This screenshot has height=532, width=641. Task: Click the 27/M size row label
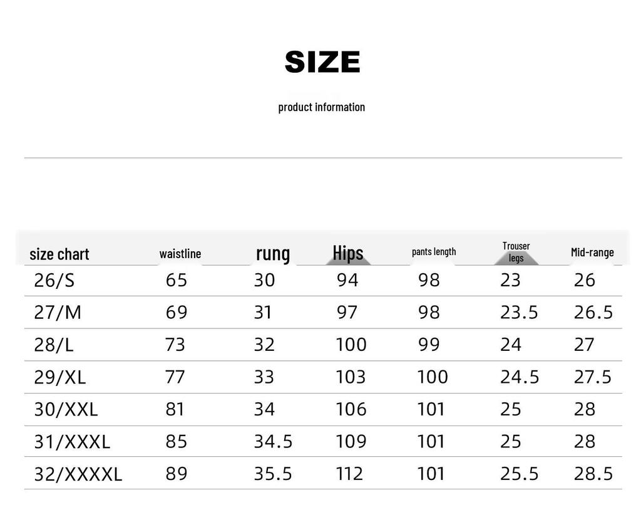point(58,312)
